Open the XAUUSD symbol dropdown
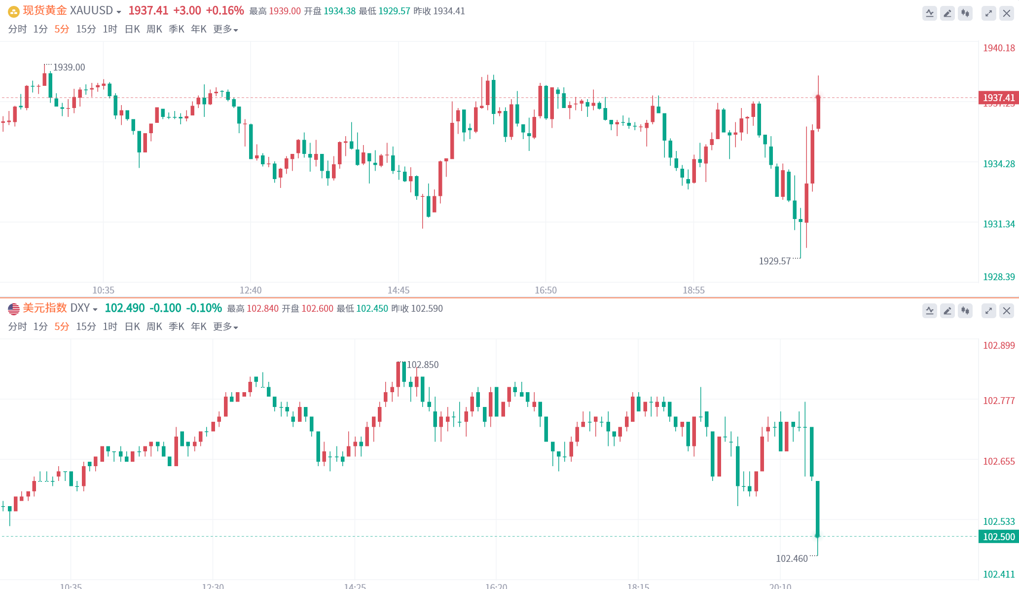 119,12
